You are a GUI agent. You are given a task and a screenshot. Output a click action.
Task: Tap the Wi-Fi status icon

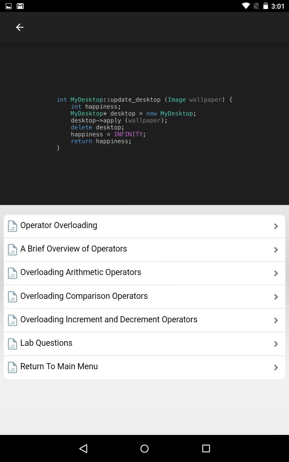point(246,6)
